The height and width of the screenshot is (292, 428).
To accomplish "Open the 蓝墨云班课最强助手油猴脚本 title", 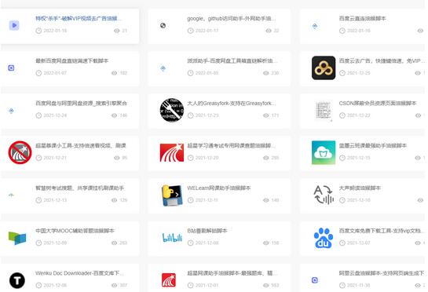I will tap(373, 146).
